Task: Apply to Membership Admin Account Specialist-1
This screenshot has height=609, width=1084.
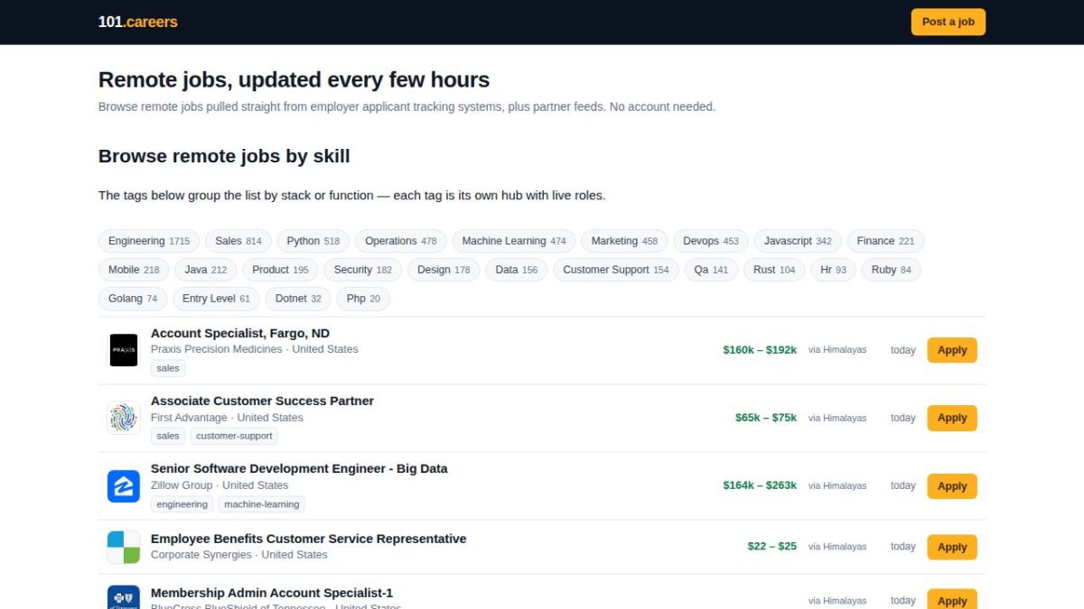Action: pos(952,599)
